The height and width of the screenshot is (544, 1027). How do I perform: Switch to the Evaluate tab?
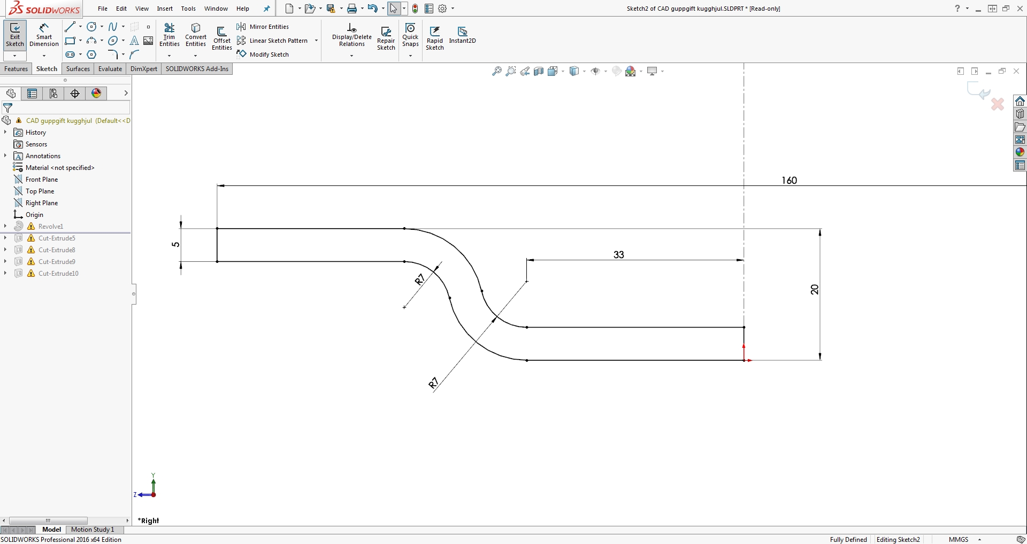(x=110, y=69)
